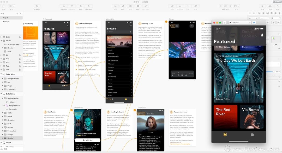Open Recently Watched in Browse artboard
Image resolution: width=282 pixels, height=153 pixels.
[x=119, y=56]
